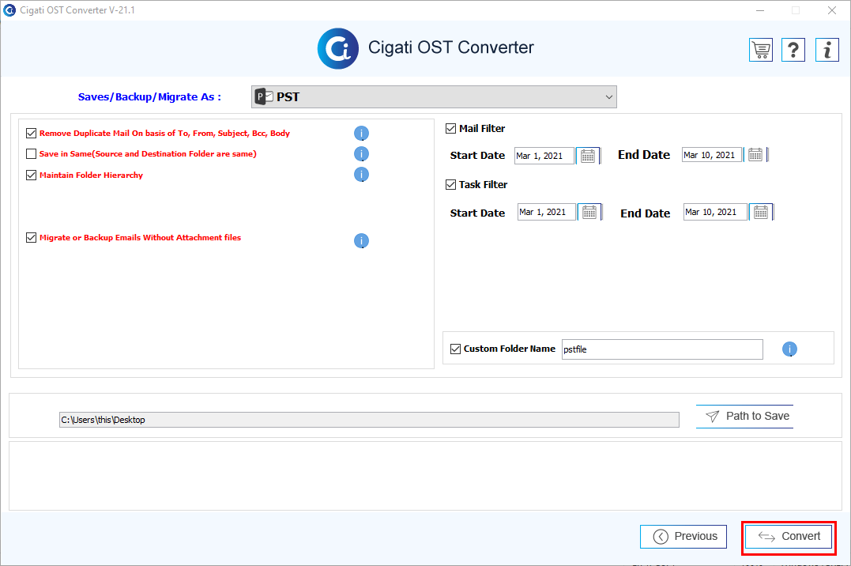Open calendar for Mail Filter Start Date

pos(588,156)
